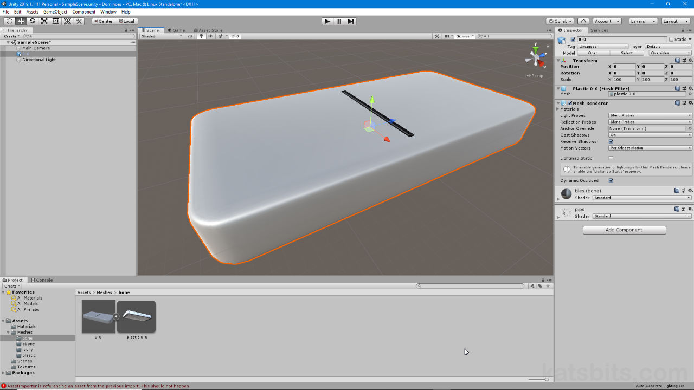Toggle 2D scene view

[x=190, y=36]
